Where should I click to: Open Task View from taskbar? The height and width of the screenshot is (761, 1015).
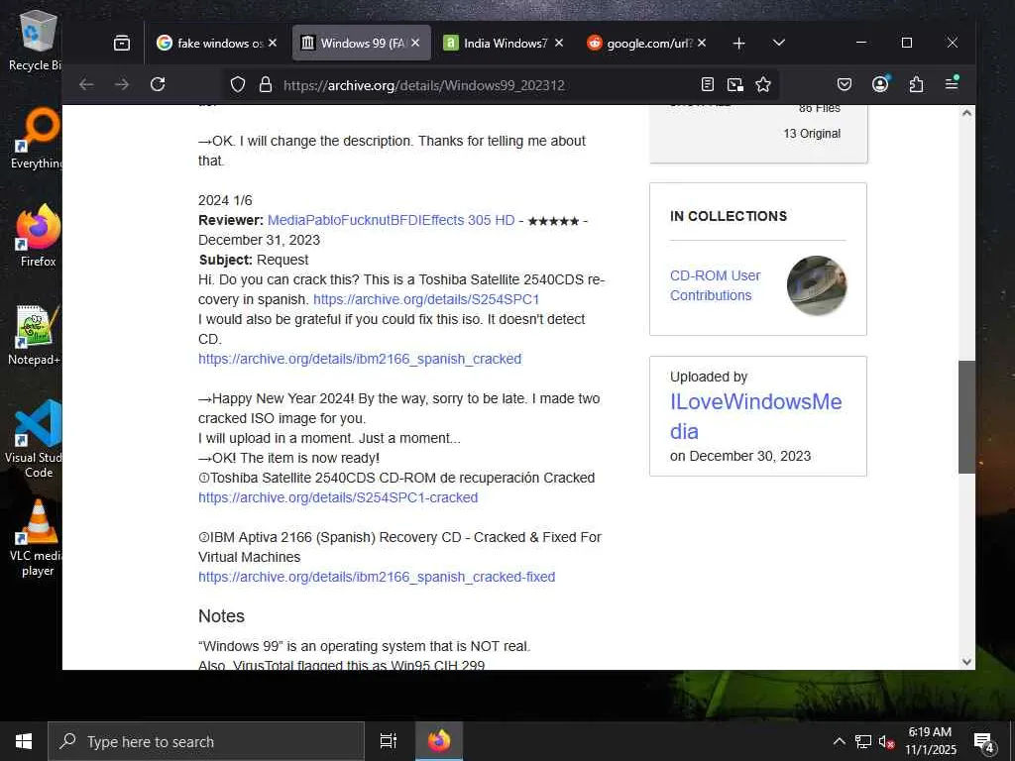click(x=388, y=741)
